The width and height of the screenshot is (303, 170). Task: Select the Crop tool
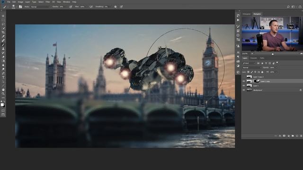[x=3, y=32]
